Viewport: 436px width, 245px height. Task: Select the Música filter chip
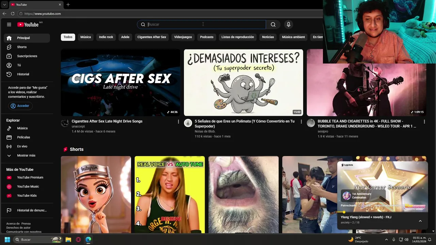[x=85, y=37]
